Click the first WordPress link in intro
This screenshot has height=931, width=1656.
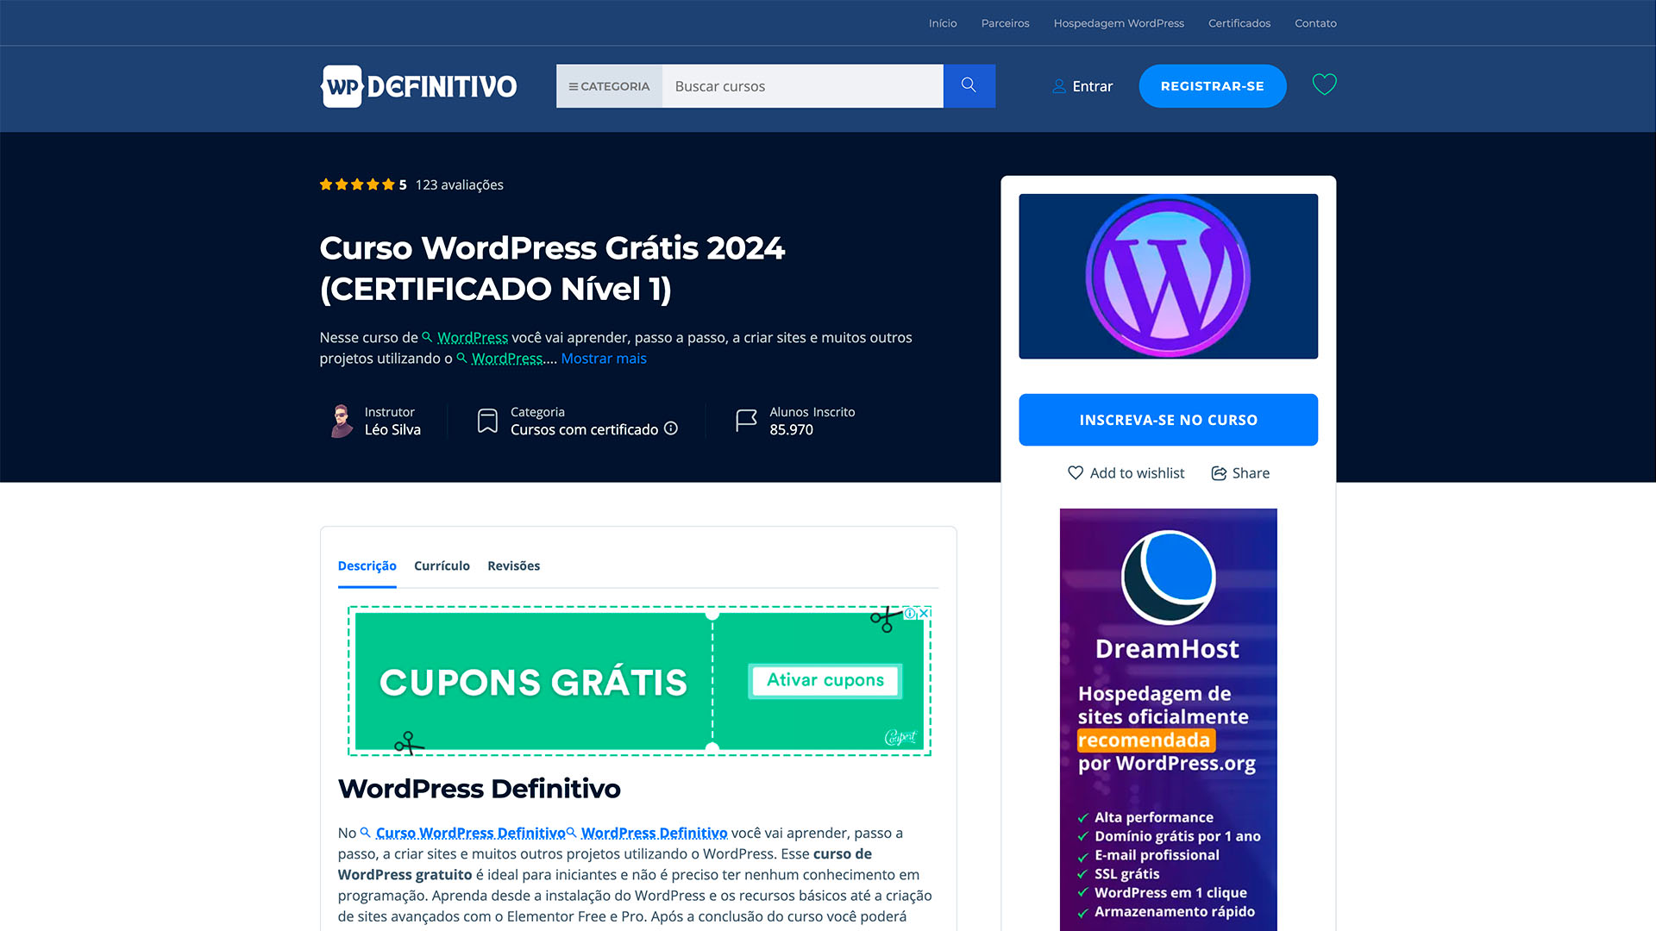(x=472, y=337)
